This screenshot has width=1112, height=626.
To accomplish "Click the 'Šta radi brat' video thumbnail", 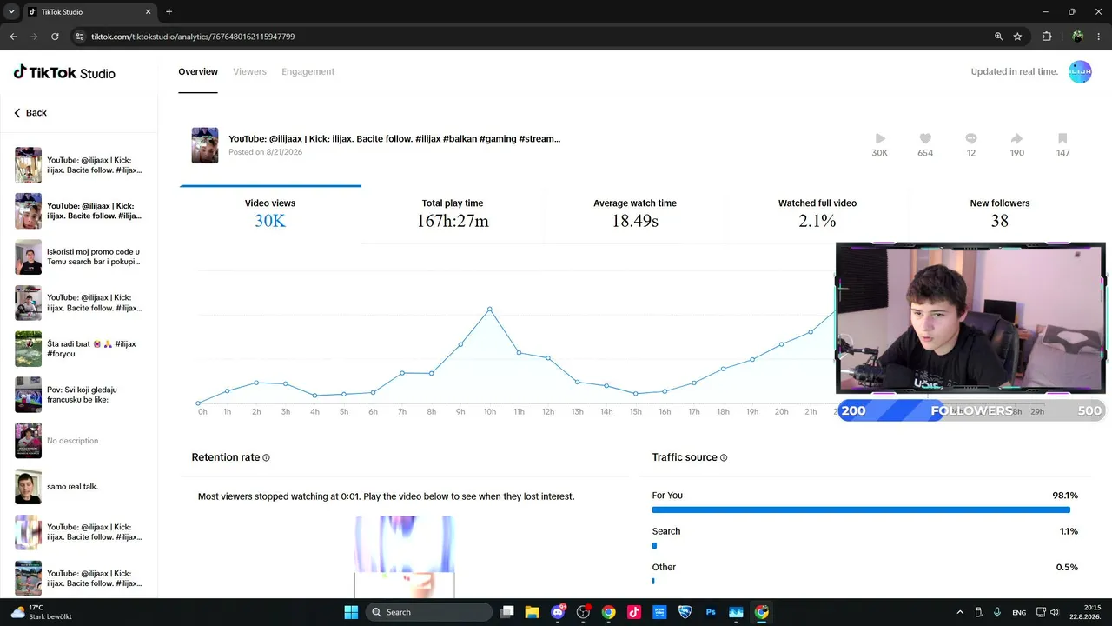I will click(28, 349).
